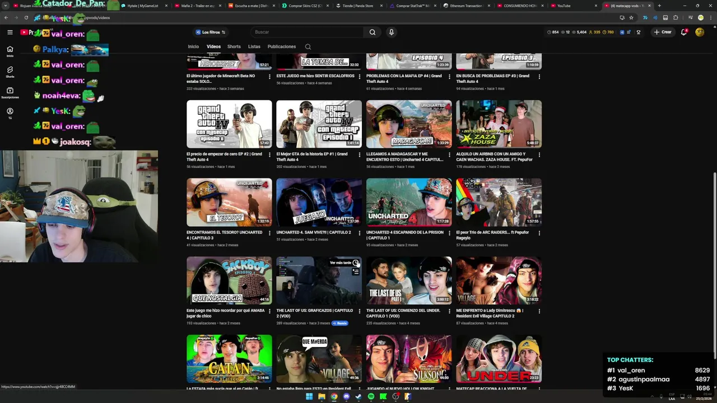
Task: Open the Listas channel tab
Action: pos(254,46)
